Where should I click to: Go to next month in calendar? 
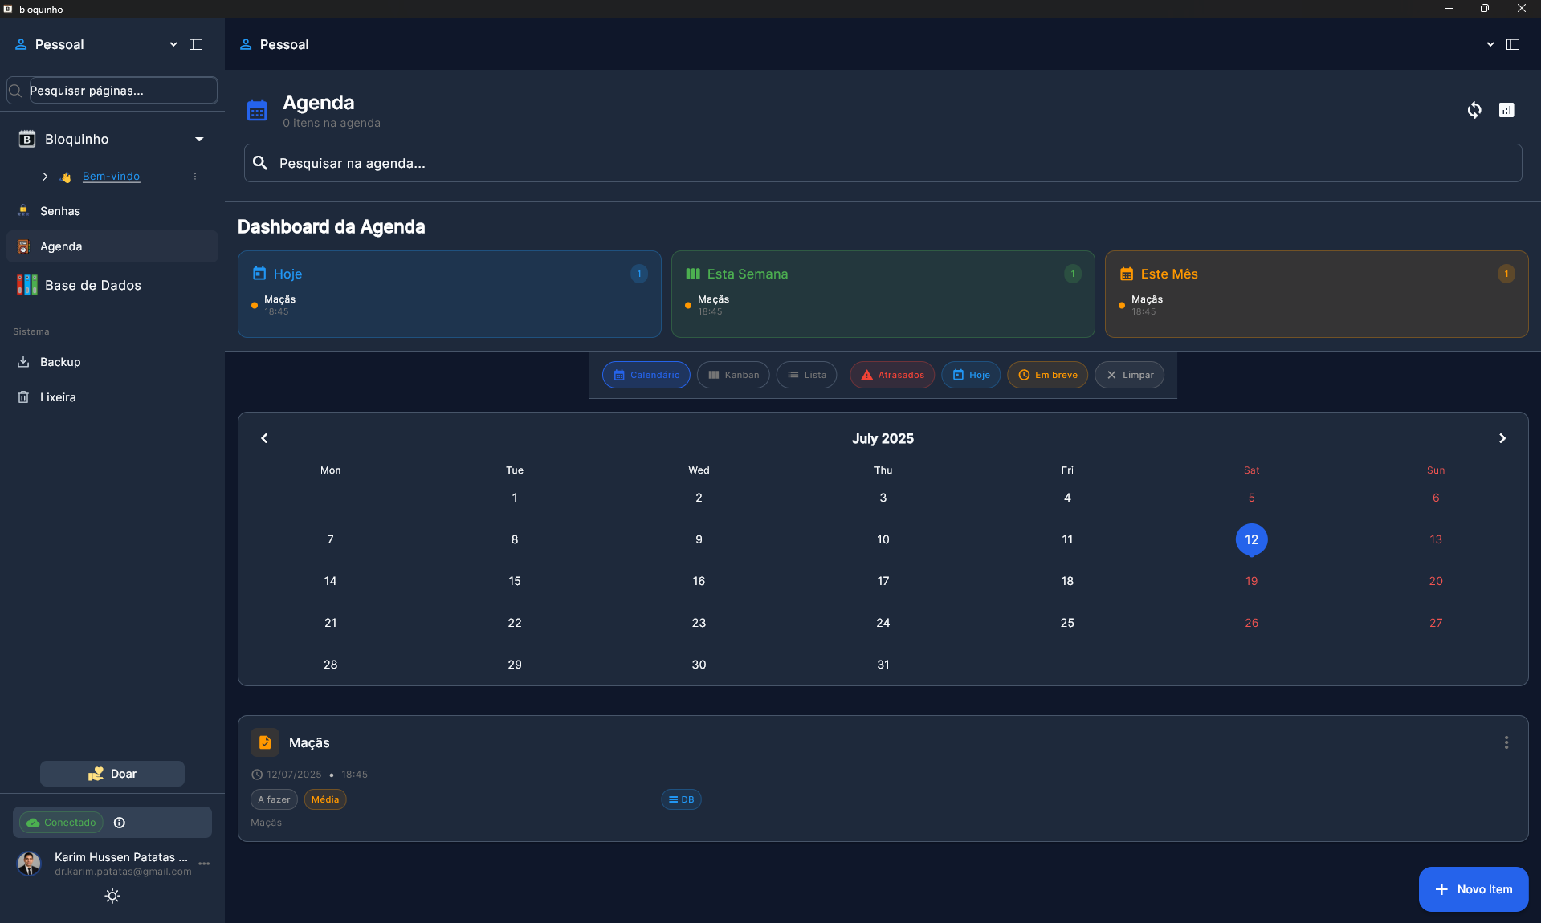tap(1502, 438)
